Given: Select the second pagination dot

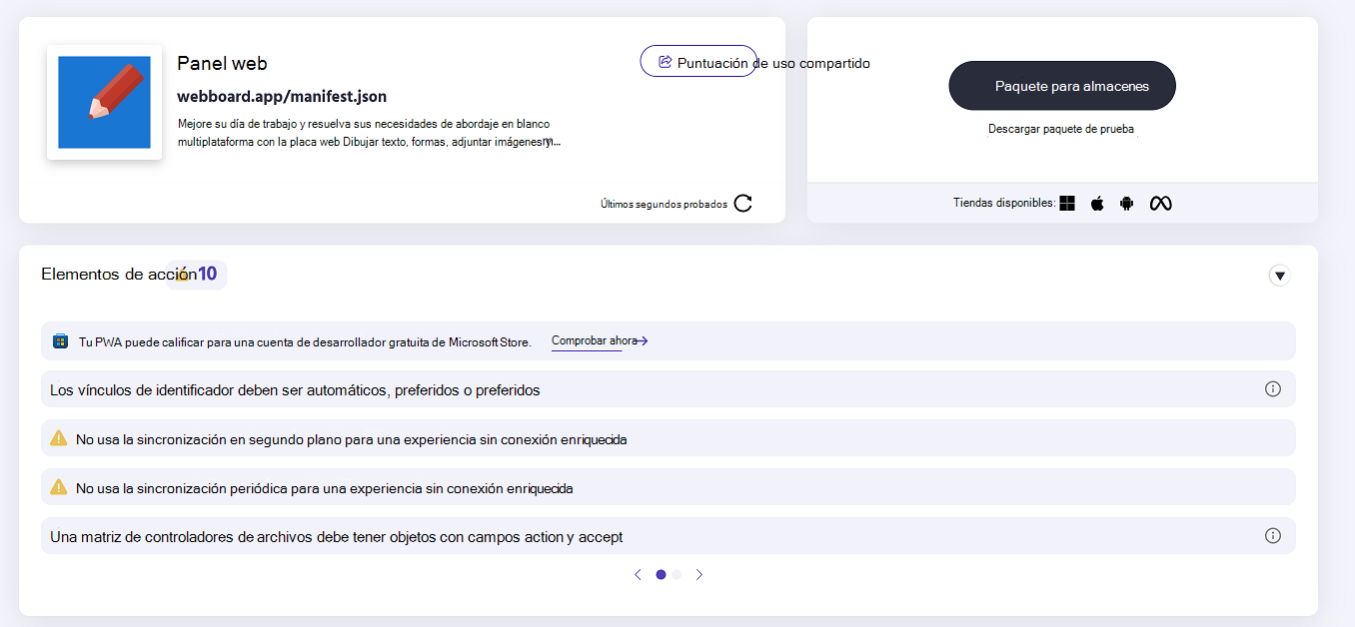Looking at the screenshot, I should [x=676, y=574].
